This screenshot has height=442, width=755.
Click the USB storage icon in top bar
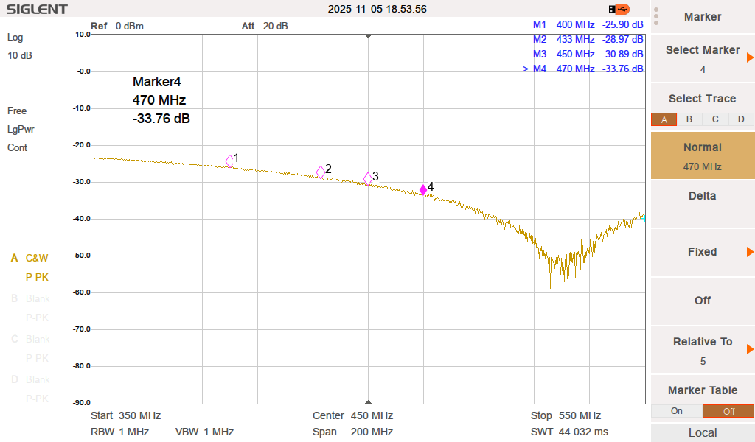tap(619, 9)
